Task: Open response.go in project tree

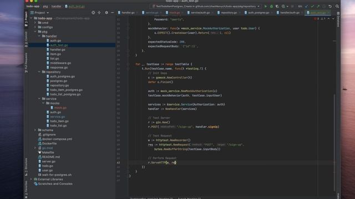Action: tap(59, 67)
